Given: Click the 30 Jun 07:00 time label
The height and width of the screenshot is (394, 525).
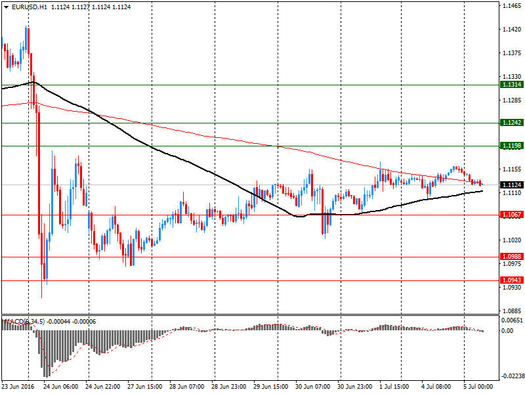Looking at the screenshot, I should [313, 386].
